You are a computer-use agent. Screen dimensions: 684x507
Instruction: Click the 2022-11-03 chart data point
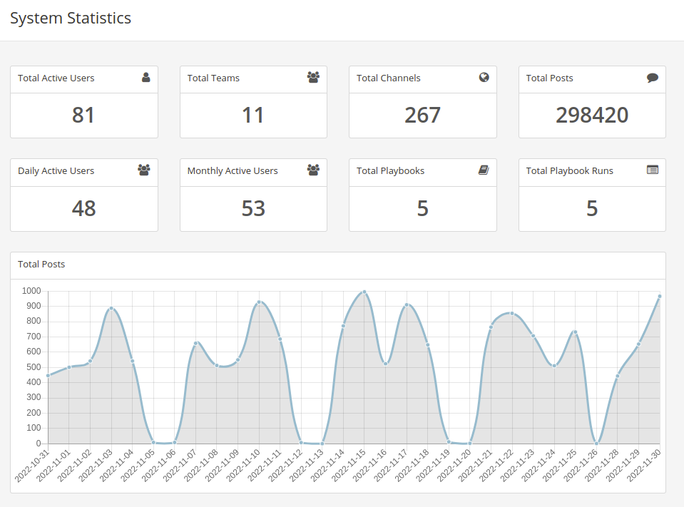[111, 308]
